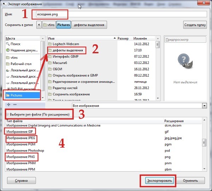
Task: Click the Недавние документы clock icon
Action: [x=8, y=50]
